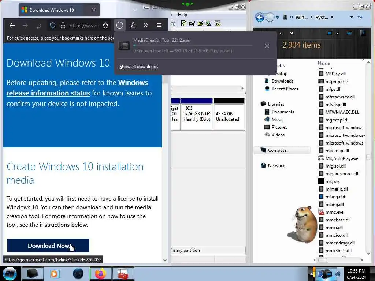Click the site padlock security icon

tap(63, 25)
